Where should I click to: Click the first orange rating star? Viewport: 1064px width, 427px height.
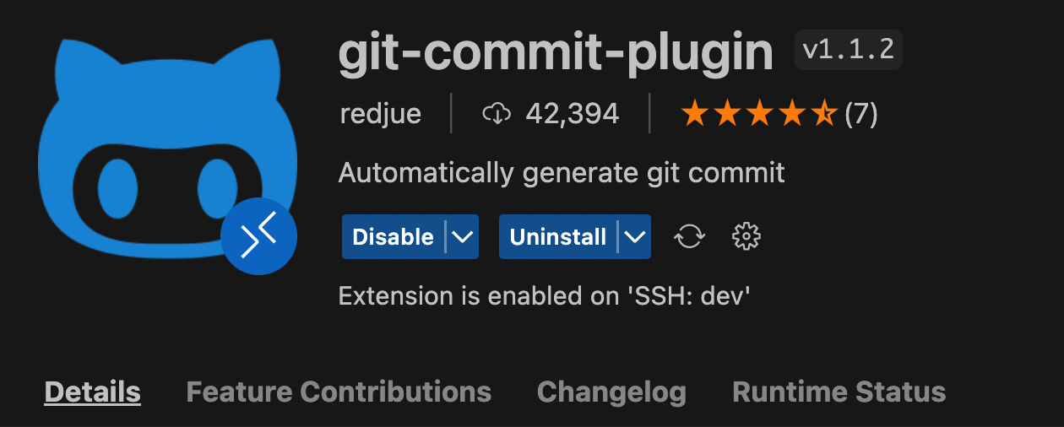pyautogui.click(x=695, y=113)
